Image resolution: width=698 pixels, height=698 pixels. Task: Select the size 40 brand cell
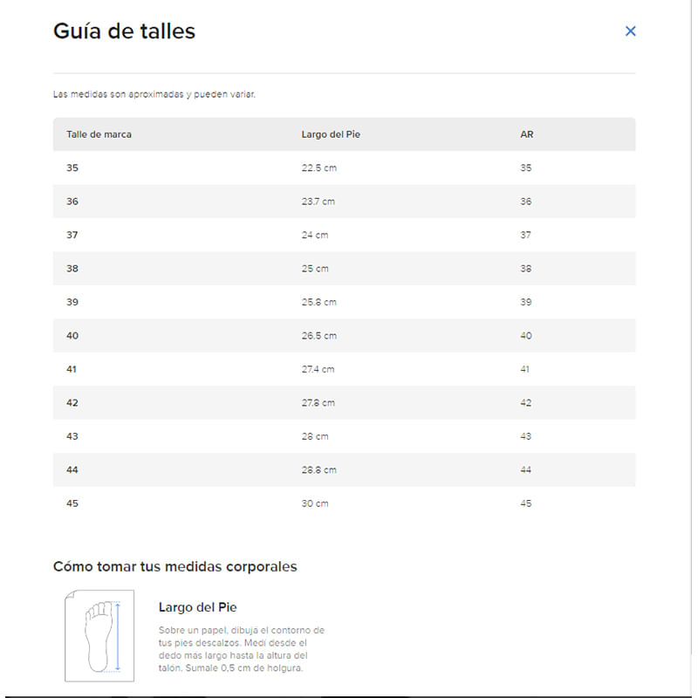pyautogui.click(x=72, y=336)
